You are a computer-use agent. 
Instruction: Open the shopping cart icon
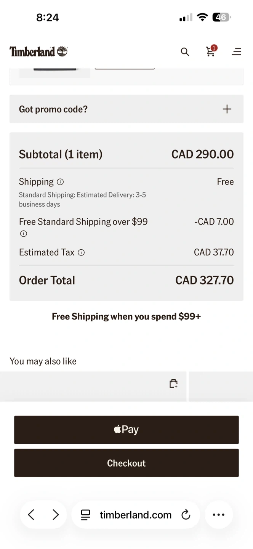(210, 51)
